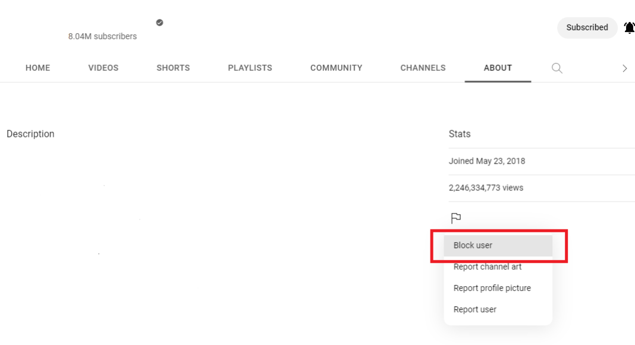This screenshot has height=345, width=635.
Task: Go to the PLAYLISTS tab
Action: 250,68
